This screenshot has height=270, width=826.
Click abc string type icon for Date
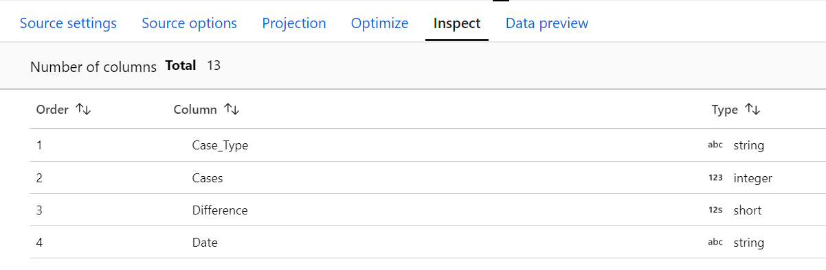coord(715,243)
